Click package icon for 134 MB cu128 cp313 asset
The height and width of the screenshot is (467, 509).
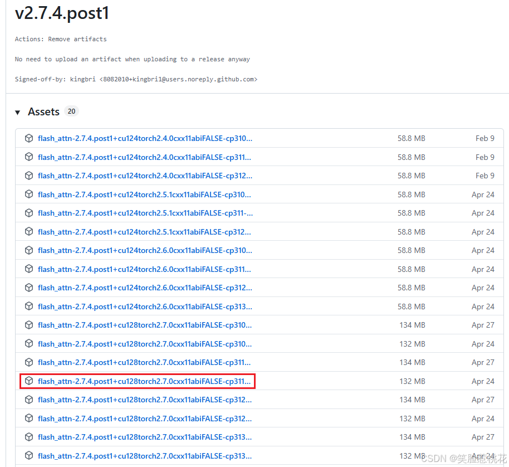(x=29, y=437)
